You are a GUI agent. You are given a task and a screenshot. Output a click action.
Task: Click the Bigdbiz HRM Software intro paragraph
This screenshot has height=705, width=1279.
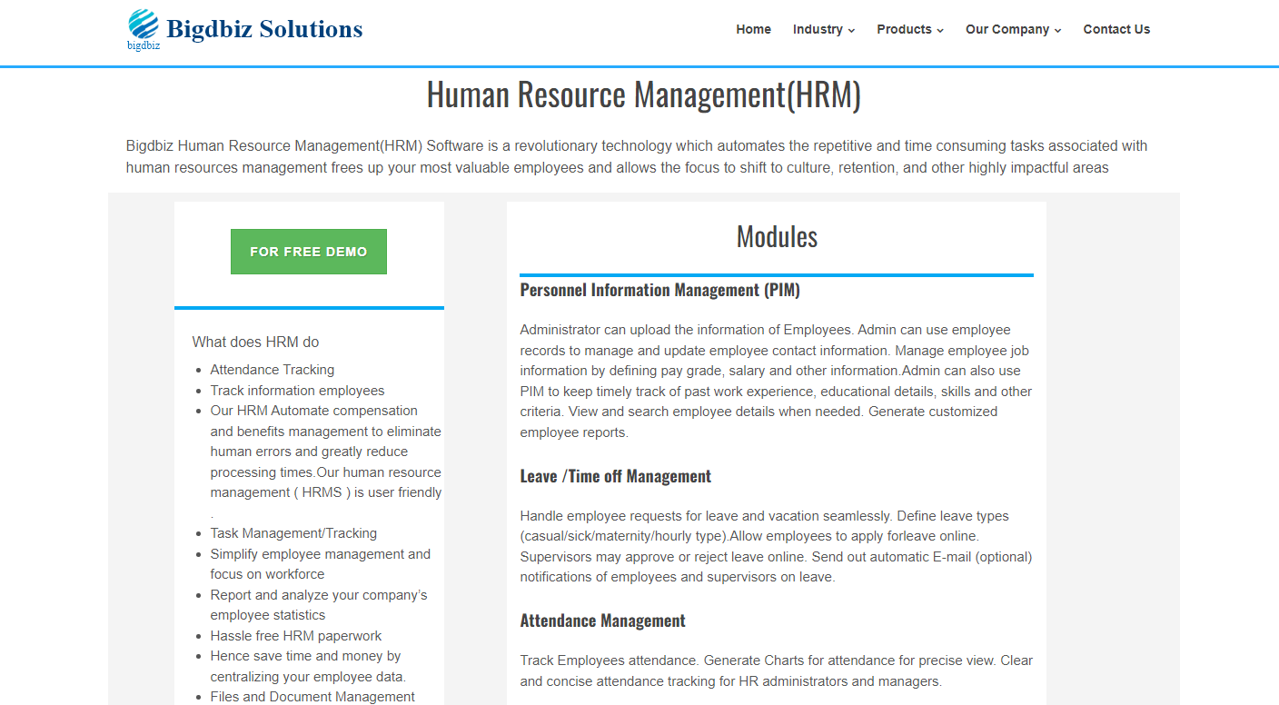[637, 157]
